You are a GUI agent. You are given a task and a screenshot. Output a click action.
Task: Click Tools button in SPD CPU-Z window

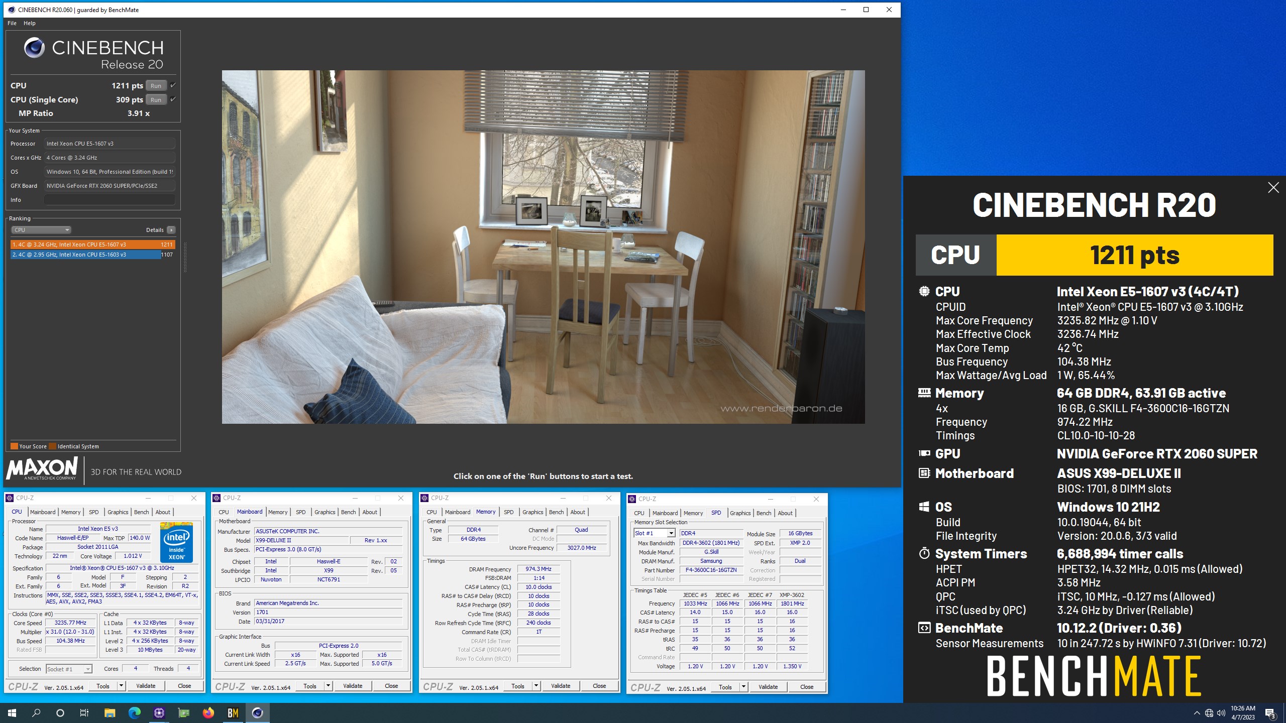click(x=725, y=687)
